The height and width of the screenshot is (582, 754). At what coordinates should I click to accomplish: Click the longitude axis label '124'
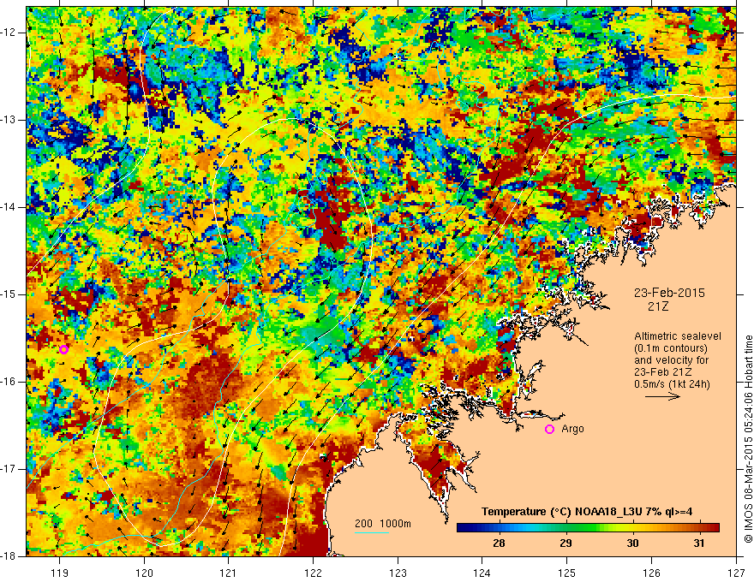482,573
